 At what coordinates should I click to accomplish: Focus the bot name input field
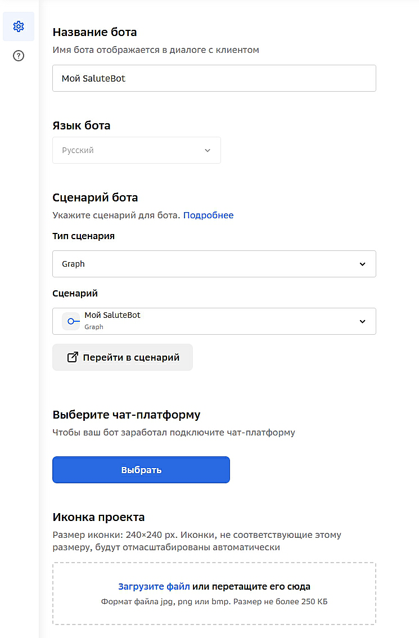tap(214, 78)
